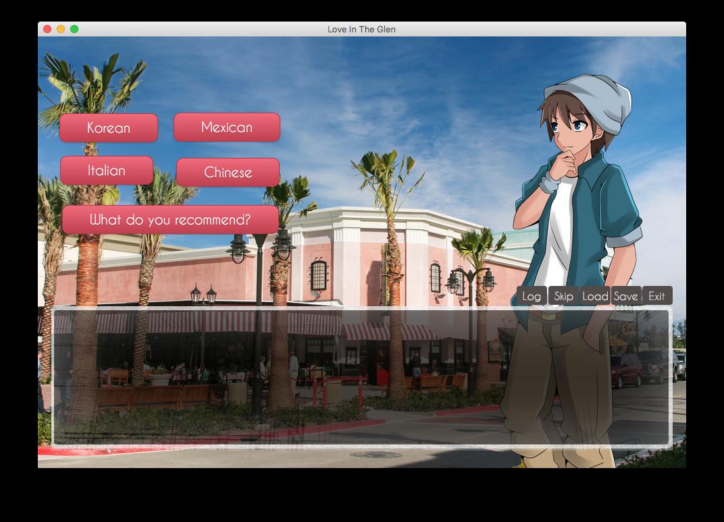The image size is (724, 522).
Task: Click the Log quick menu entry
Action: [x=531, y=295]
